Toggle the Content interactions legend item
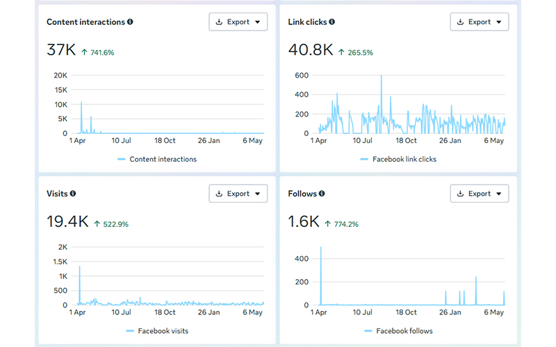Image resolution: width=556 pixels, height=347 pixels. point(157,160)
